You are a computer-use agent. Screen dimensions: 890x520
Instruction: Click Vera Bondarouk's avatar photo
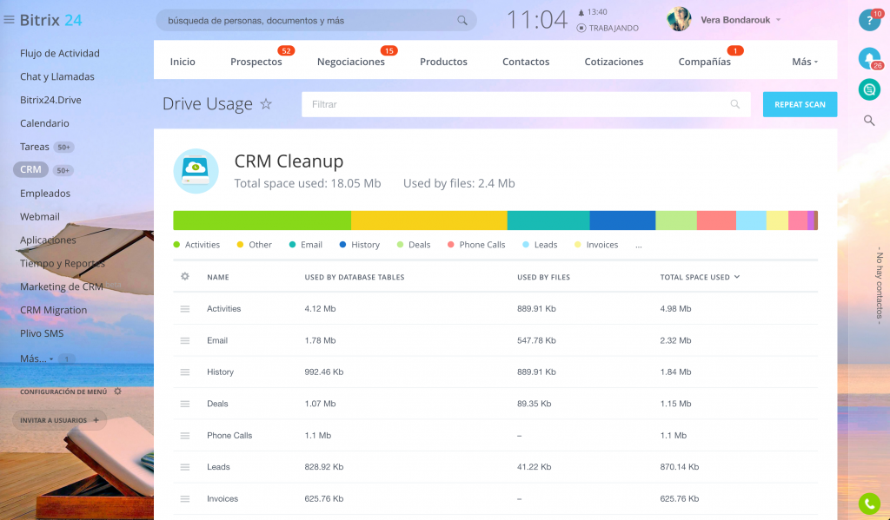pos(679,19)
